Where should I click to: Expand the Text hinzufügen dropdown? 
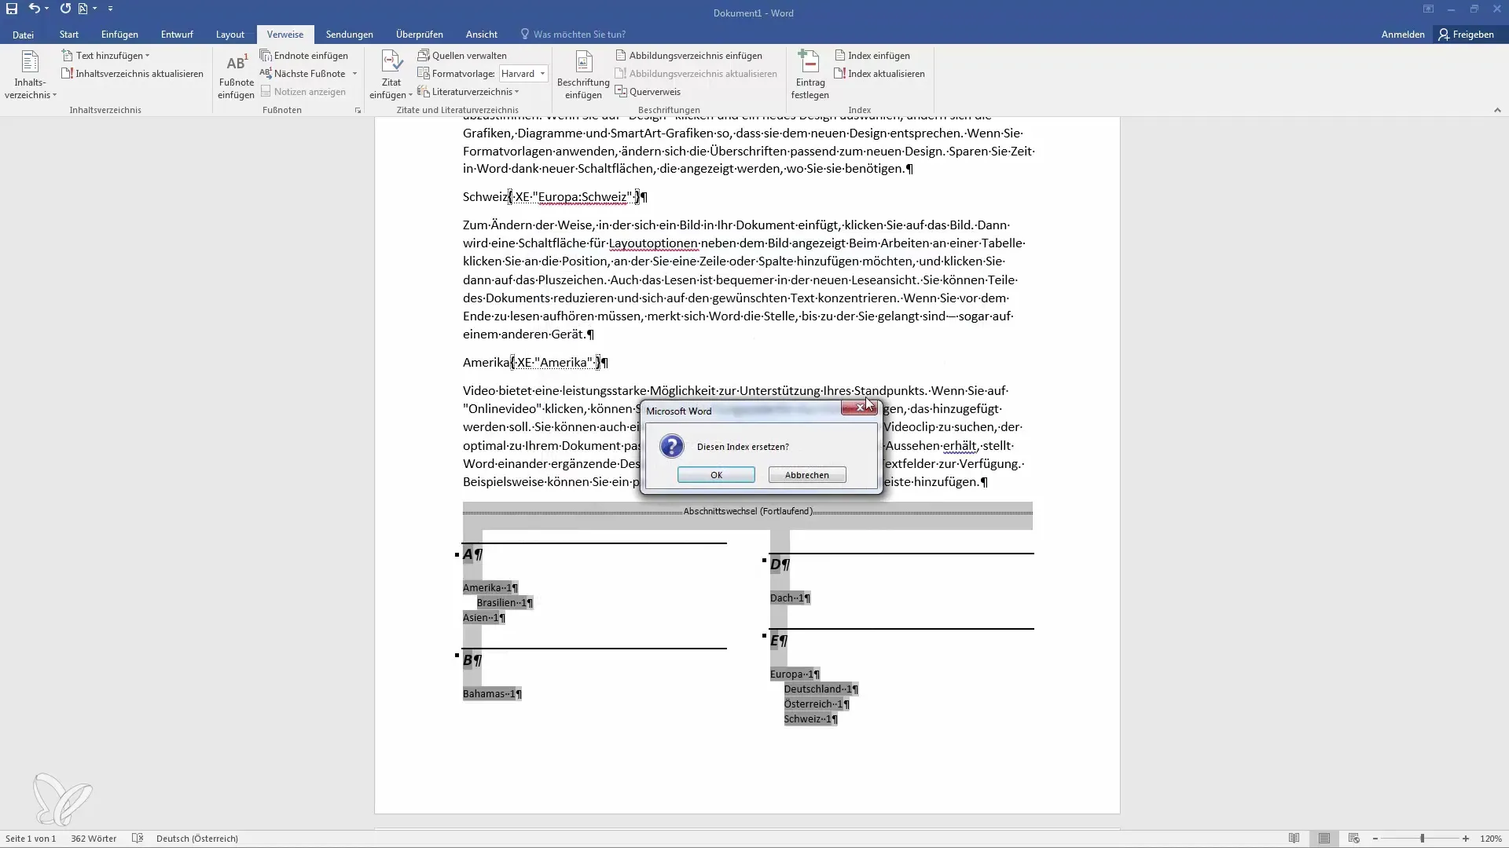coord(147,56)
